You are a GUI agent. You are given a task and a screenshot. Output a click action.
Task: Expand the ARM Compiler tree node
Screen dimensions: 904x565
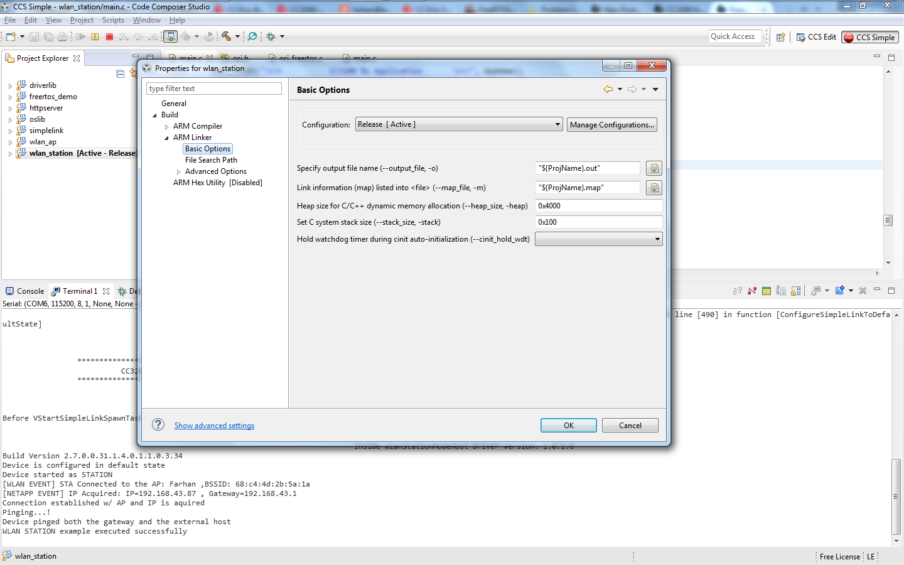(166, 127)
